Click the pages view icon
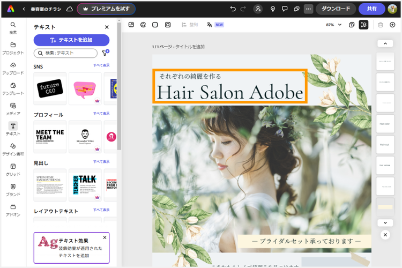 click(x=352, y=25)
